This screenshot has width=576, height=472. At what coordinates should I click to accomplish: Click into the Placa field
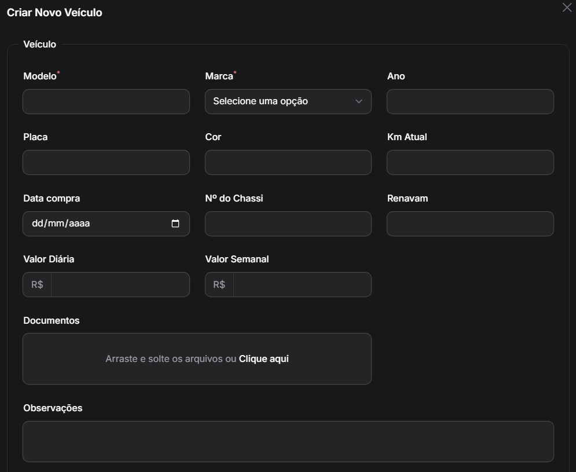106,163
